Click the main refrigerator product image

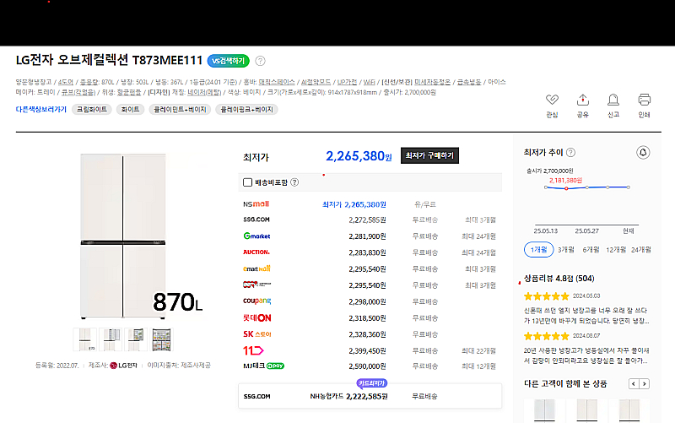123,236
